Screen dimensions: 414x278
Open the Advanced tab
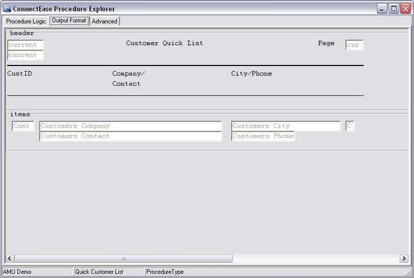(104, 21)
